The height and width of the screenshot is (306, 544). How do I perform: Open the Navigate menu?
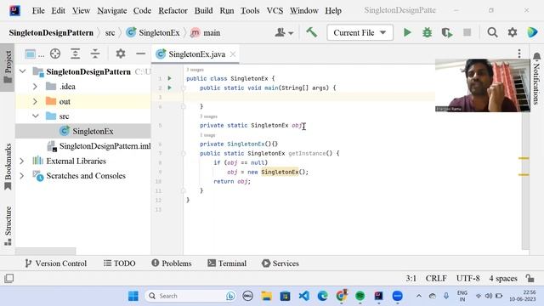point(111,11)
